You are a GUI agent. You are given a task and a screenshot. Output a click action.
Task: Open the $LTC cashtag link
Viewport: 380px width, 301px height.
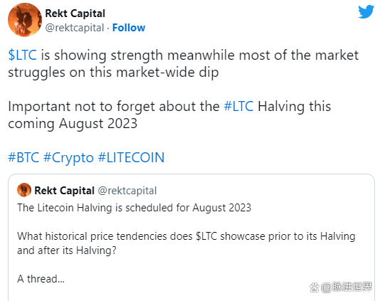(22, 55)
